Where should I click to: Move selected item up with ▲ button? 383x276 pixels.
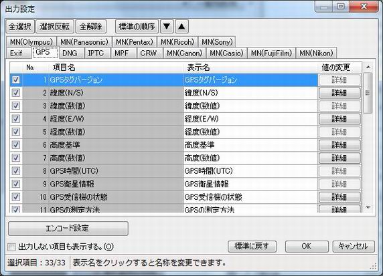coord(181,26)
